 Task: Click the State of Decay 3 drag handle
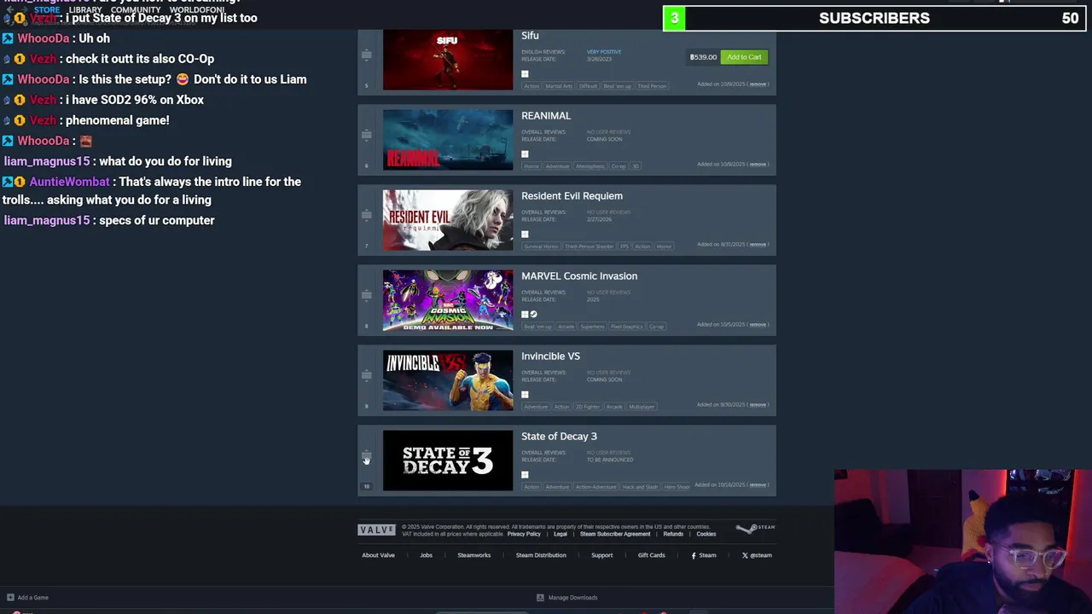tap(366, 455)
